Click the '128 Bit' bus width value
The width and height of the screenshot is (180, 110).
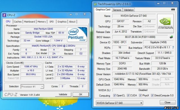tap(163, 63)
